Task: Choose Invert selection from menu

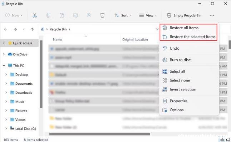Action: coord(189,89)
